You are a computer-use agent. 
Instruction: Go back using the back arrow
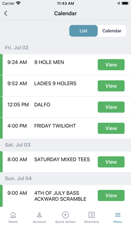6,13
